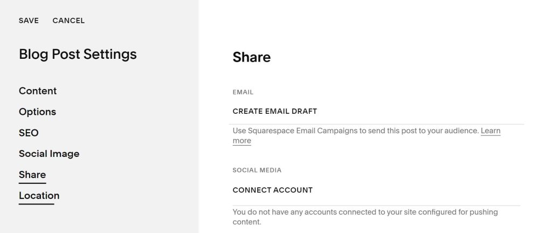Go to the SEO tab
Image resolution: width=552 pixels, height=233 pixels.
[x=29, y=133]
